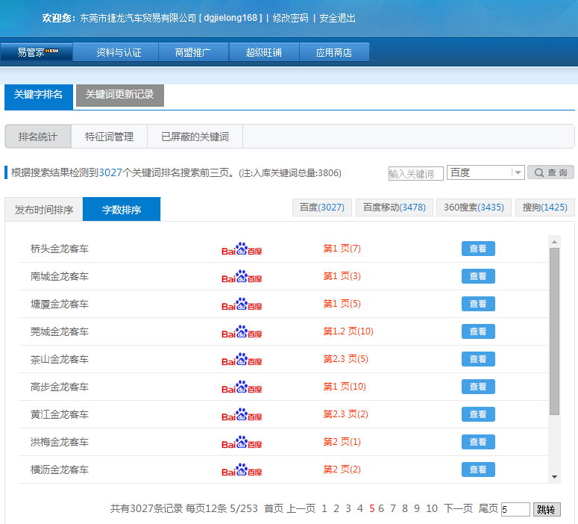Viewport: 578px width, 524px height.
Task: Sort by 发布时间排序
Action: coord(44,210)
